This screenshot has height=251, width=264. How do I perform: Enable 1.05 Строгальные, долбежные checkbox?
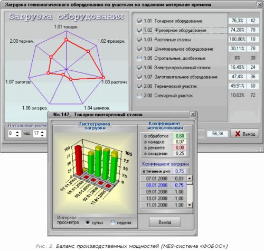coord(139,58)
